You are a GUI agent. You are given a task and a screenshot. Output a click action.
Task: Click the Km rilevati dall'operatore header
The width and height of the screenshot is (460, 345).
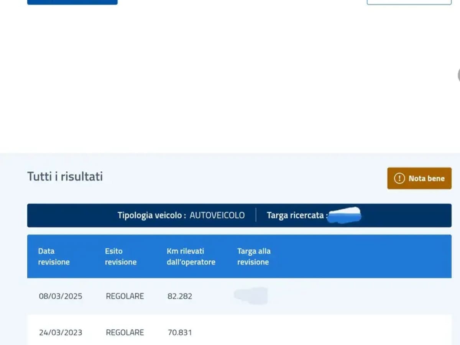191,256
